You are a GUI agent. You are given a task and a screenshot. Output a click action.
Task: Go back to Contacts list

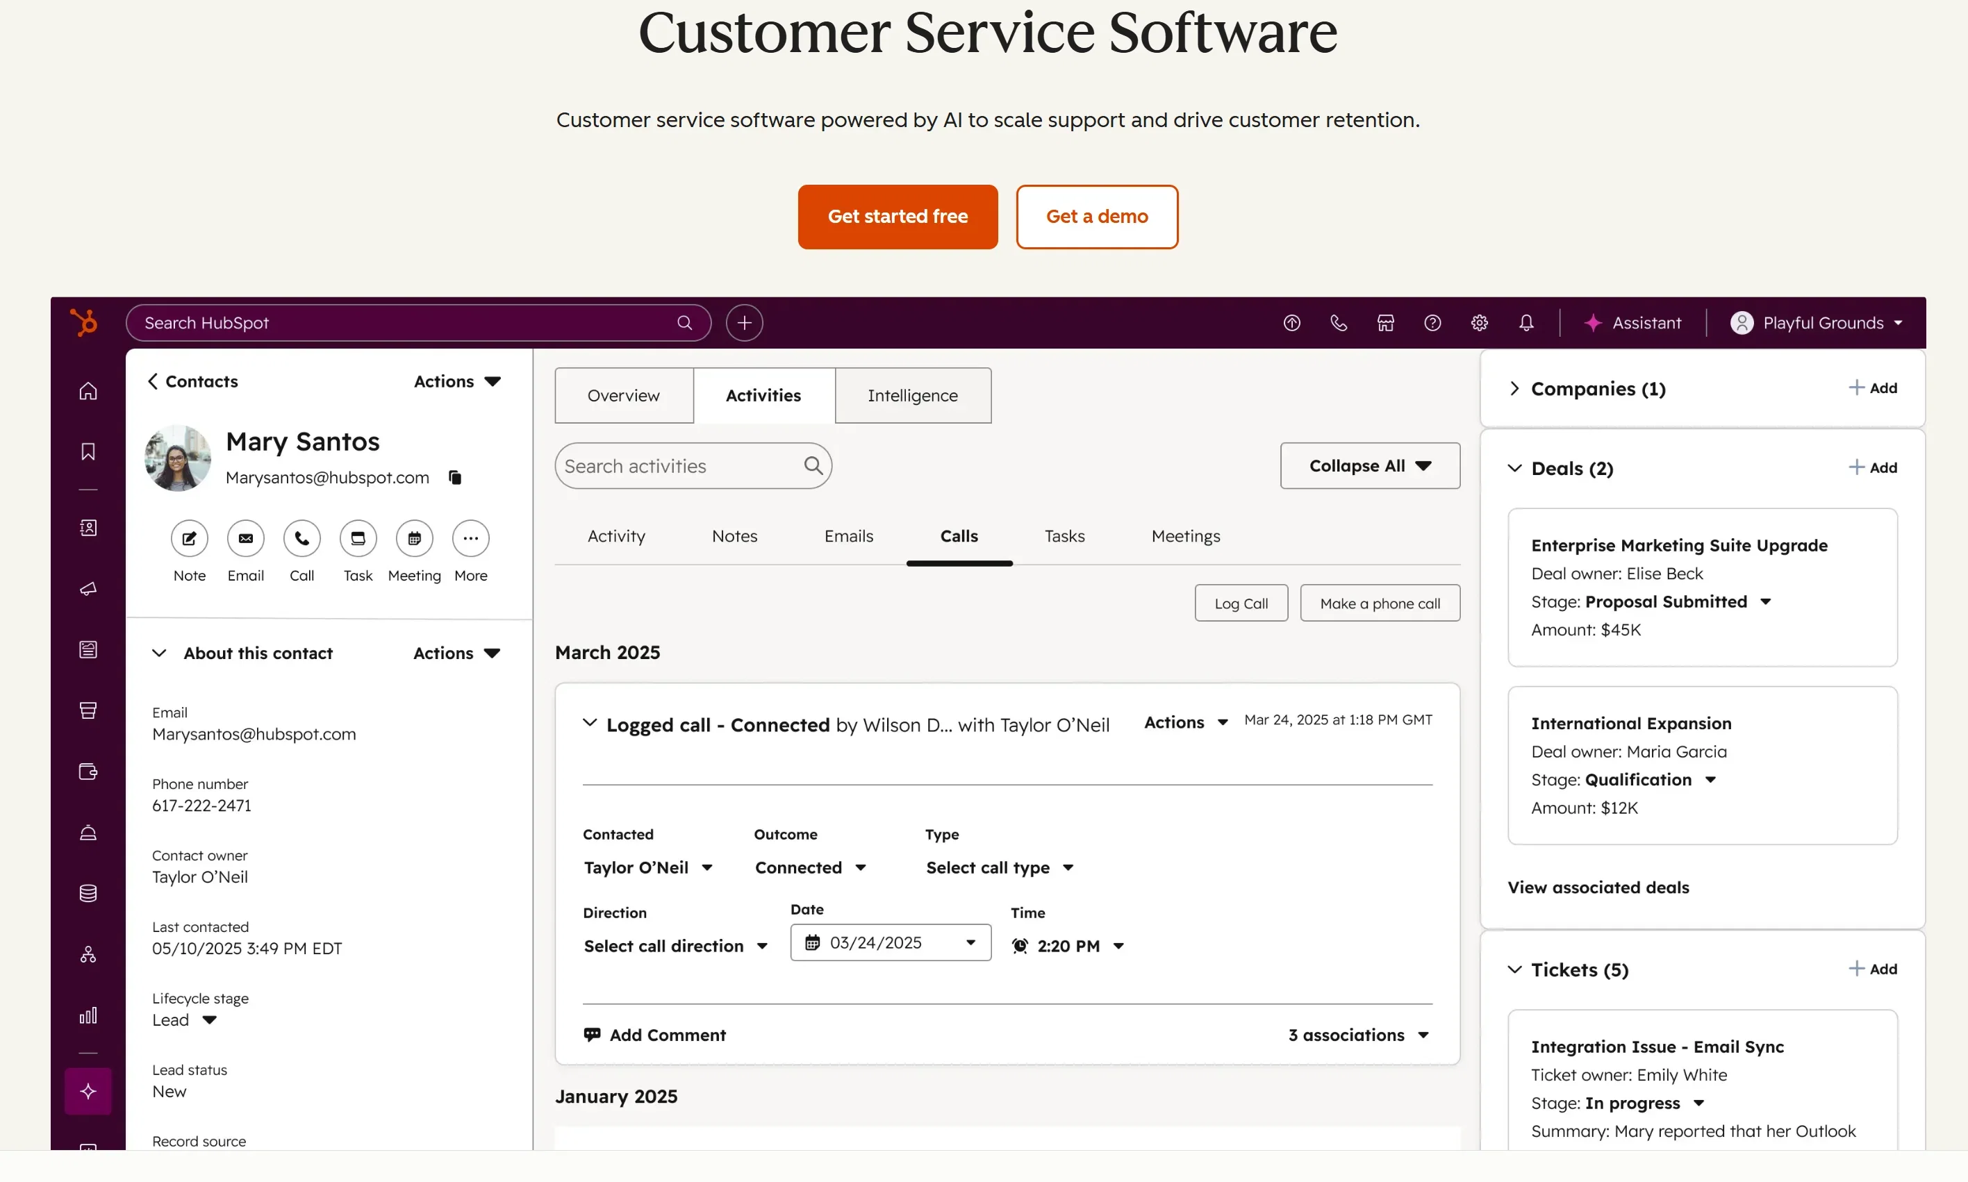click(194, 381)
